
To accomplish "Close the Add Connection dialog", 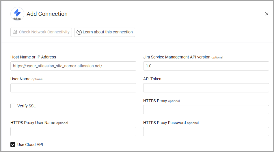I will tap(267, 14).
